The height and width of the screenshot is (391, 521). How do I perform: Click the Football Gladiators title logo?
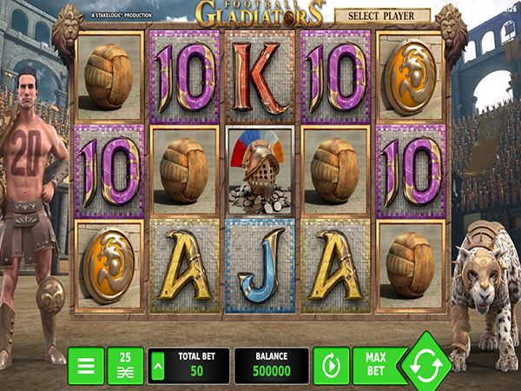tap(259, 14)
